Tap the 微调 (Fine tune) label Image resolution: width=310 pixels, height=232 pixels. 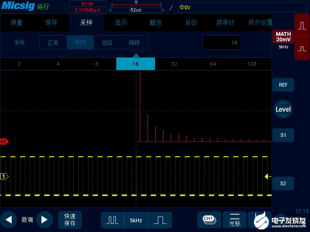coord(27,220)
